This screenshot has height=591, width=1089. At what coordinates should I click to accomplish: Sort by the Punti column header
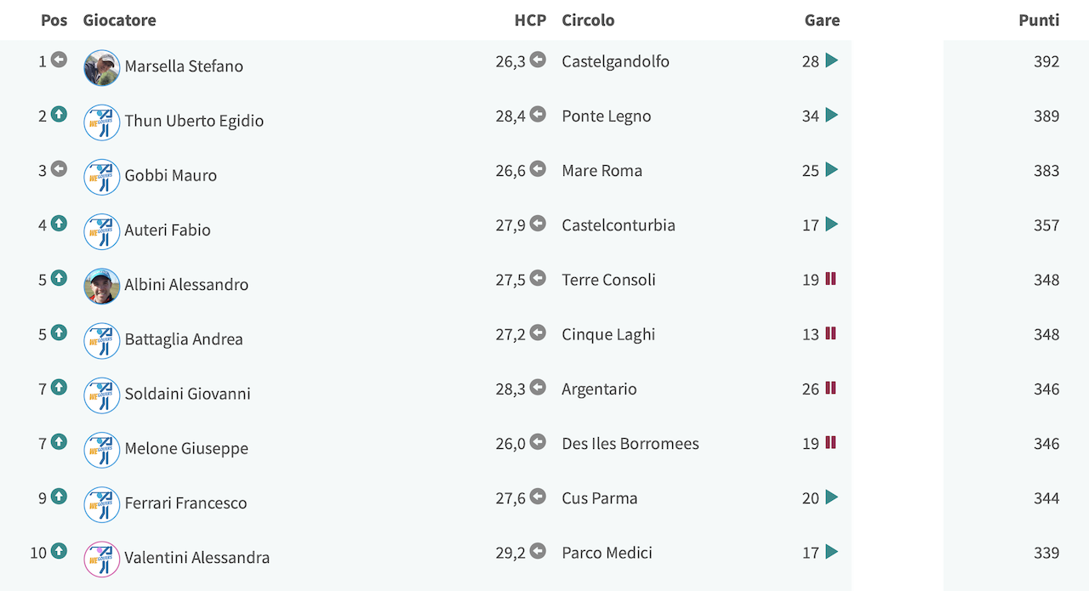point(1039,20)
